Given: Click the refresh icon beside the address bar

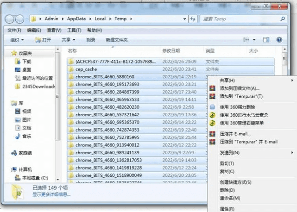Looking at the screenshot, I should pos(193,19).
